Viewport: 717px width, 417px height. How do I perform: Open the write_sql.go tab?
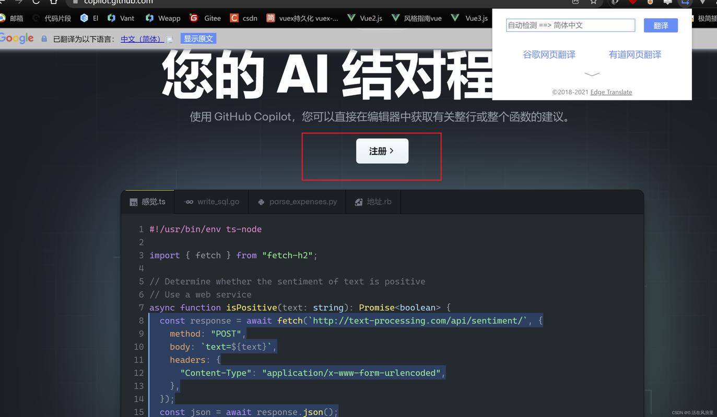click(x=212, y=202)
